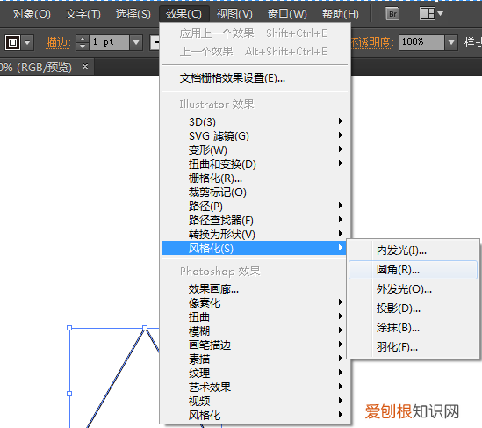482x428 pixels.
Task: Click the opacity 100% input field
Action: [421, 42]
